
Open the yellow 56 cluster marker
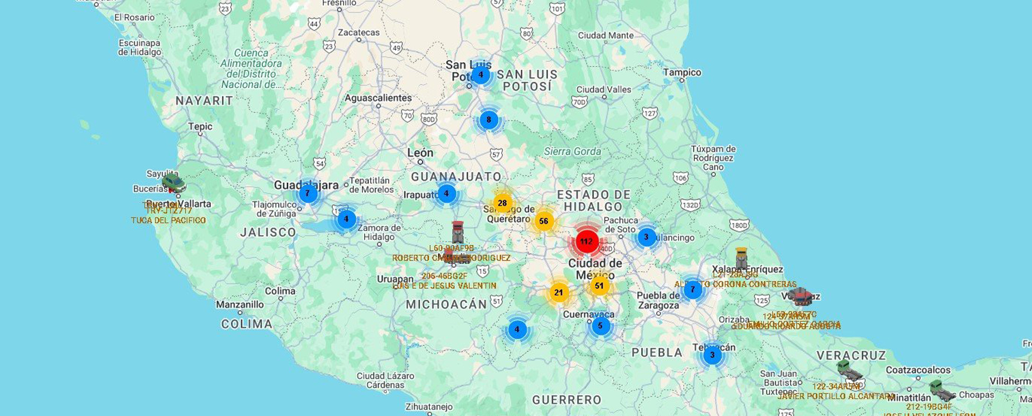pyautogui.click(x=544, y=221)
